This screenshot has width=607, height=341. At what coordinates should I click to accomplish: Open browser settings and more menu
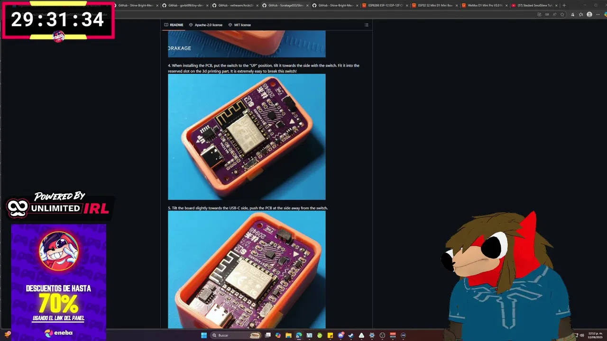coord(598,15)
